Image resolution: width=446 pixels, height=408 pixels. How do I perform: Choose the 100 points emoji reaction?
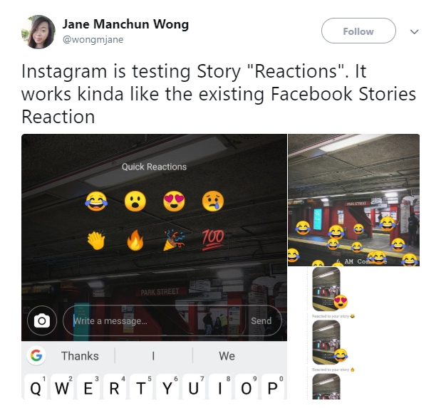tap(213, 240)
